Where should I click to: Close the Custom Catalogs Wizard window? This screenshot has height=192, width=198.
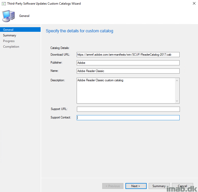tap(194, 3)
